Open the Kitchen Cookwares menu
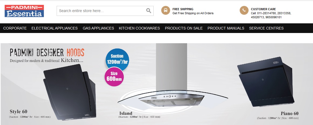Screen dimensions: 313x125 [x=139, y=28]
